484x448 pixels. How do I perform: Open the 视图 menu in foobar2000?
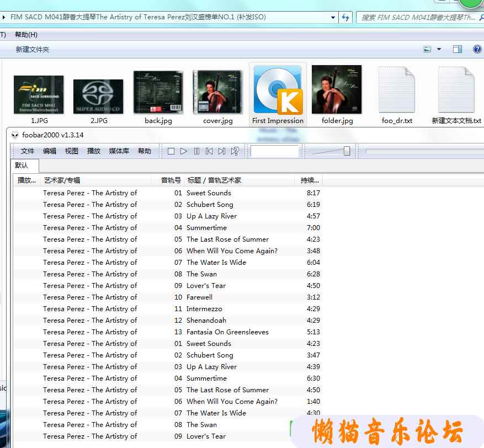pos(72,151)
